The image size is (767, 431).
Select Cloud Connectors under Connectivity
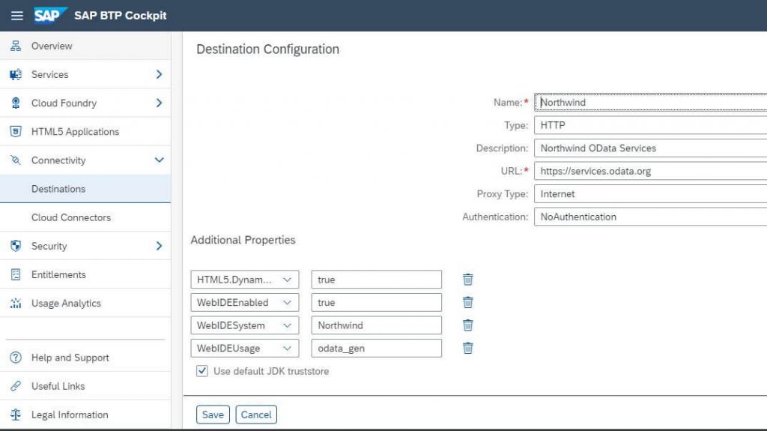tap(85, 217)
